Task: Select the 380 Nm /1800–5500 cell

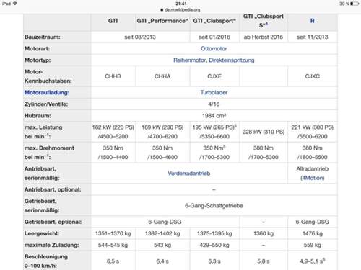Action: 313,153
